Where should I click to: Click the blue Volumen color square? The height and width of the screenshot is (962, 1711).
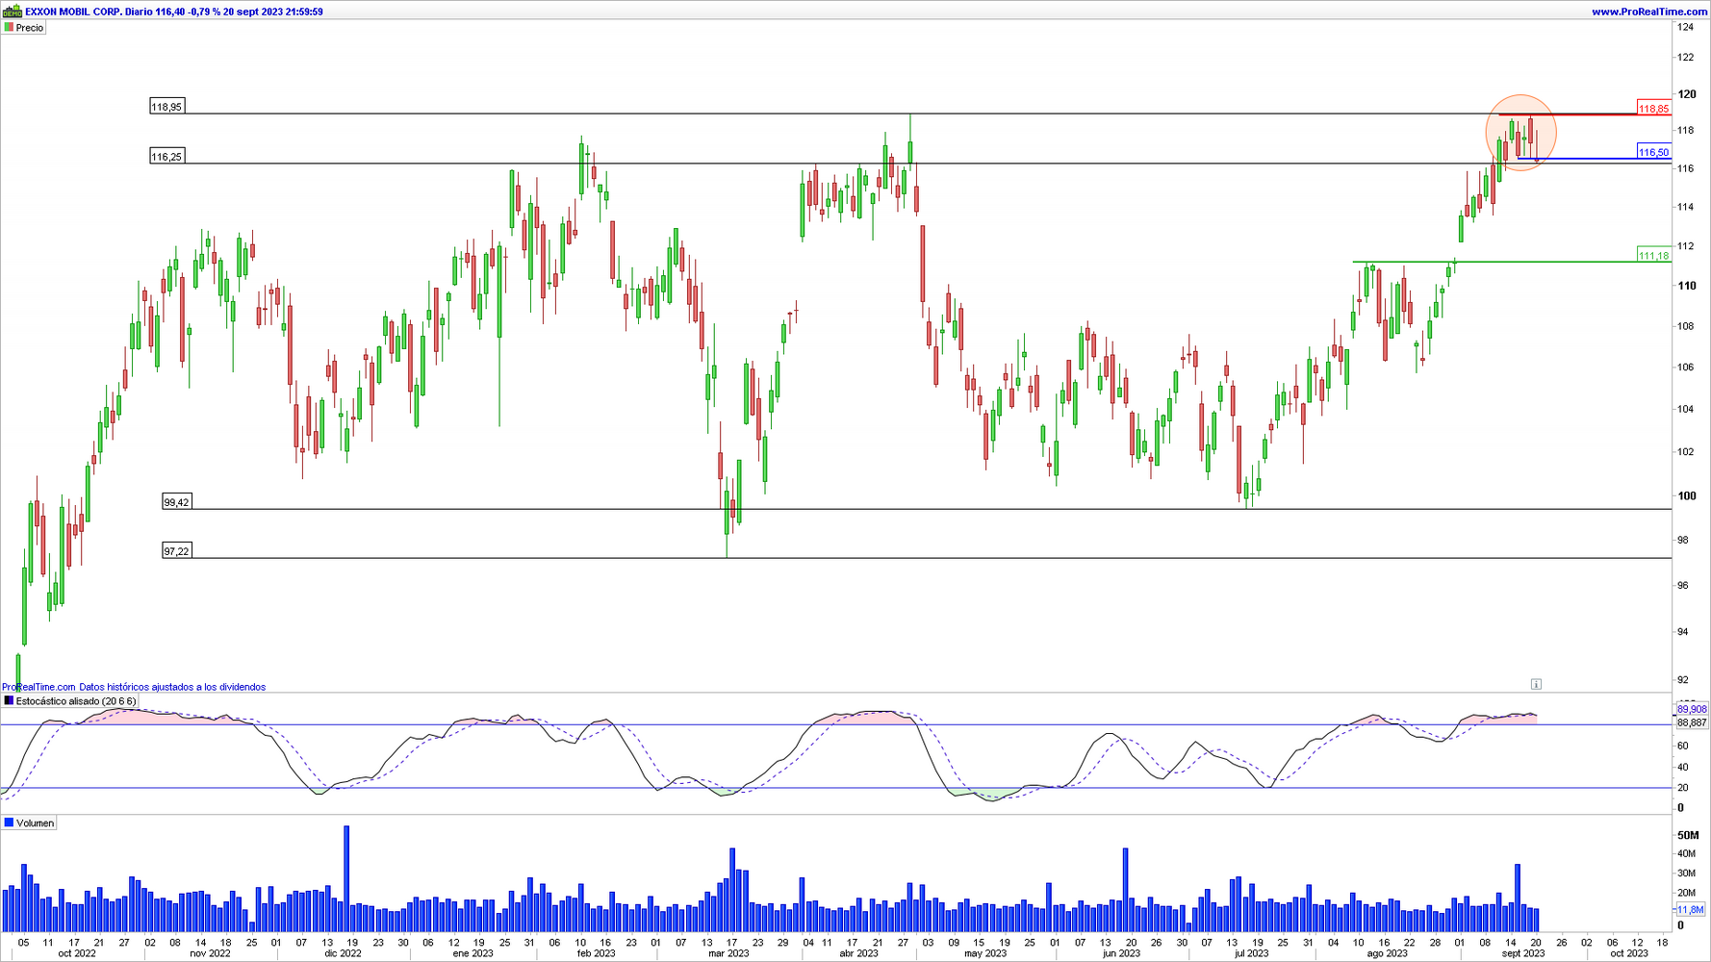click(9, 823)
